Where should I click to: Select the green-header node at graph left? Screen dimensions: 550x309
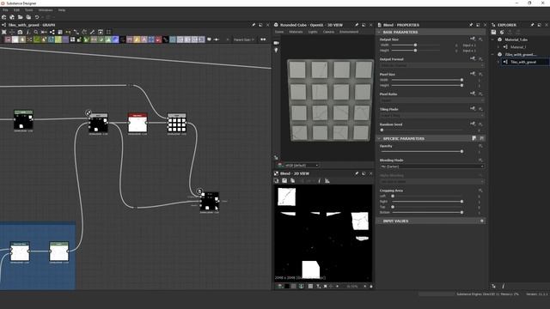tap(23, 120)
